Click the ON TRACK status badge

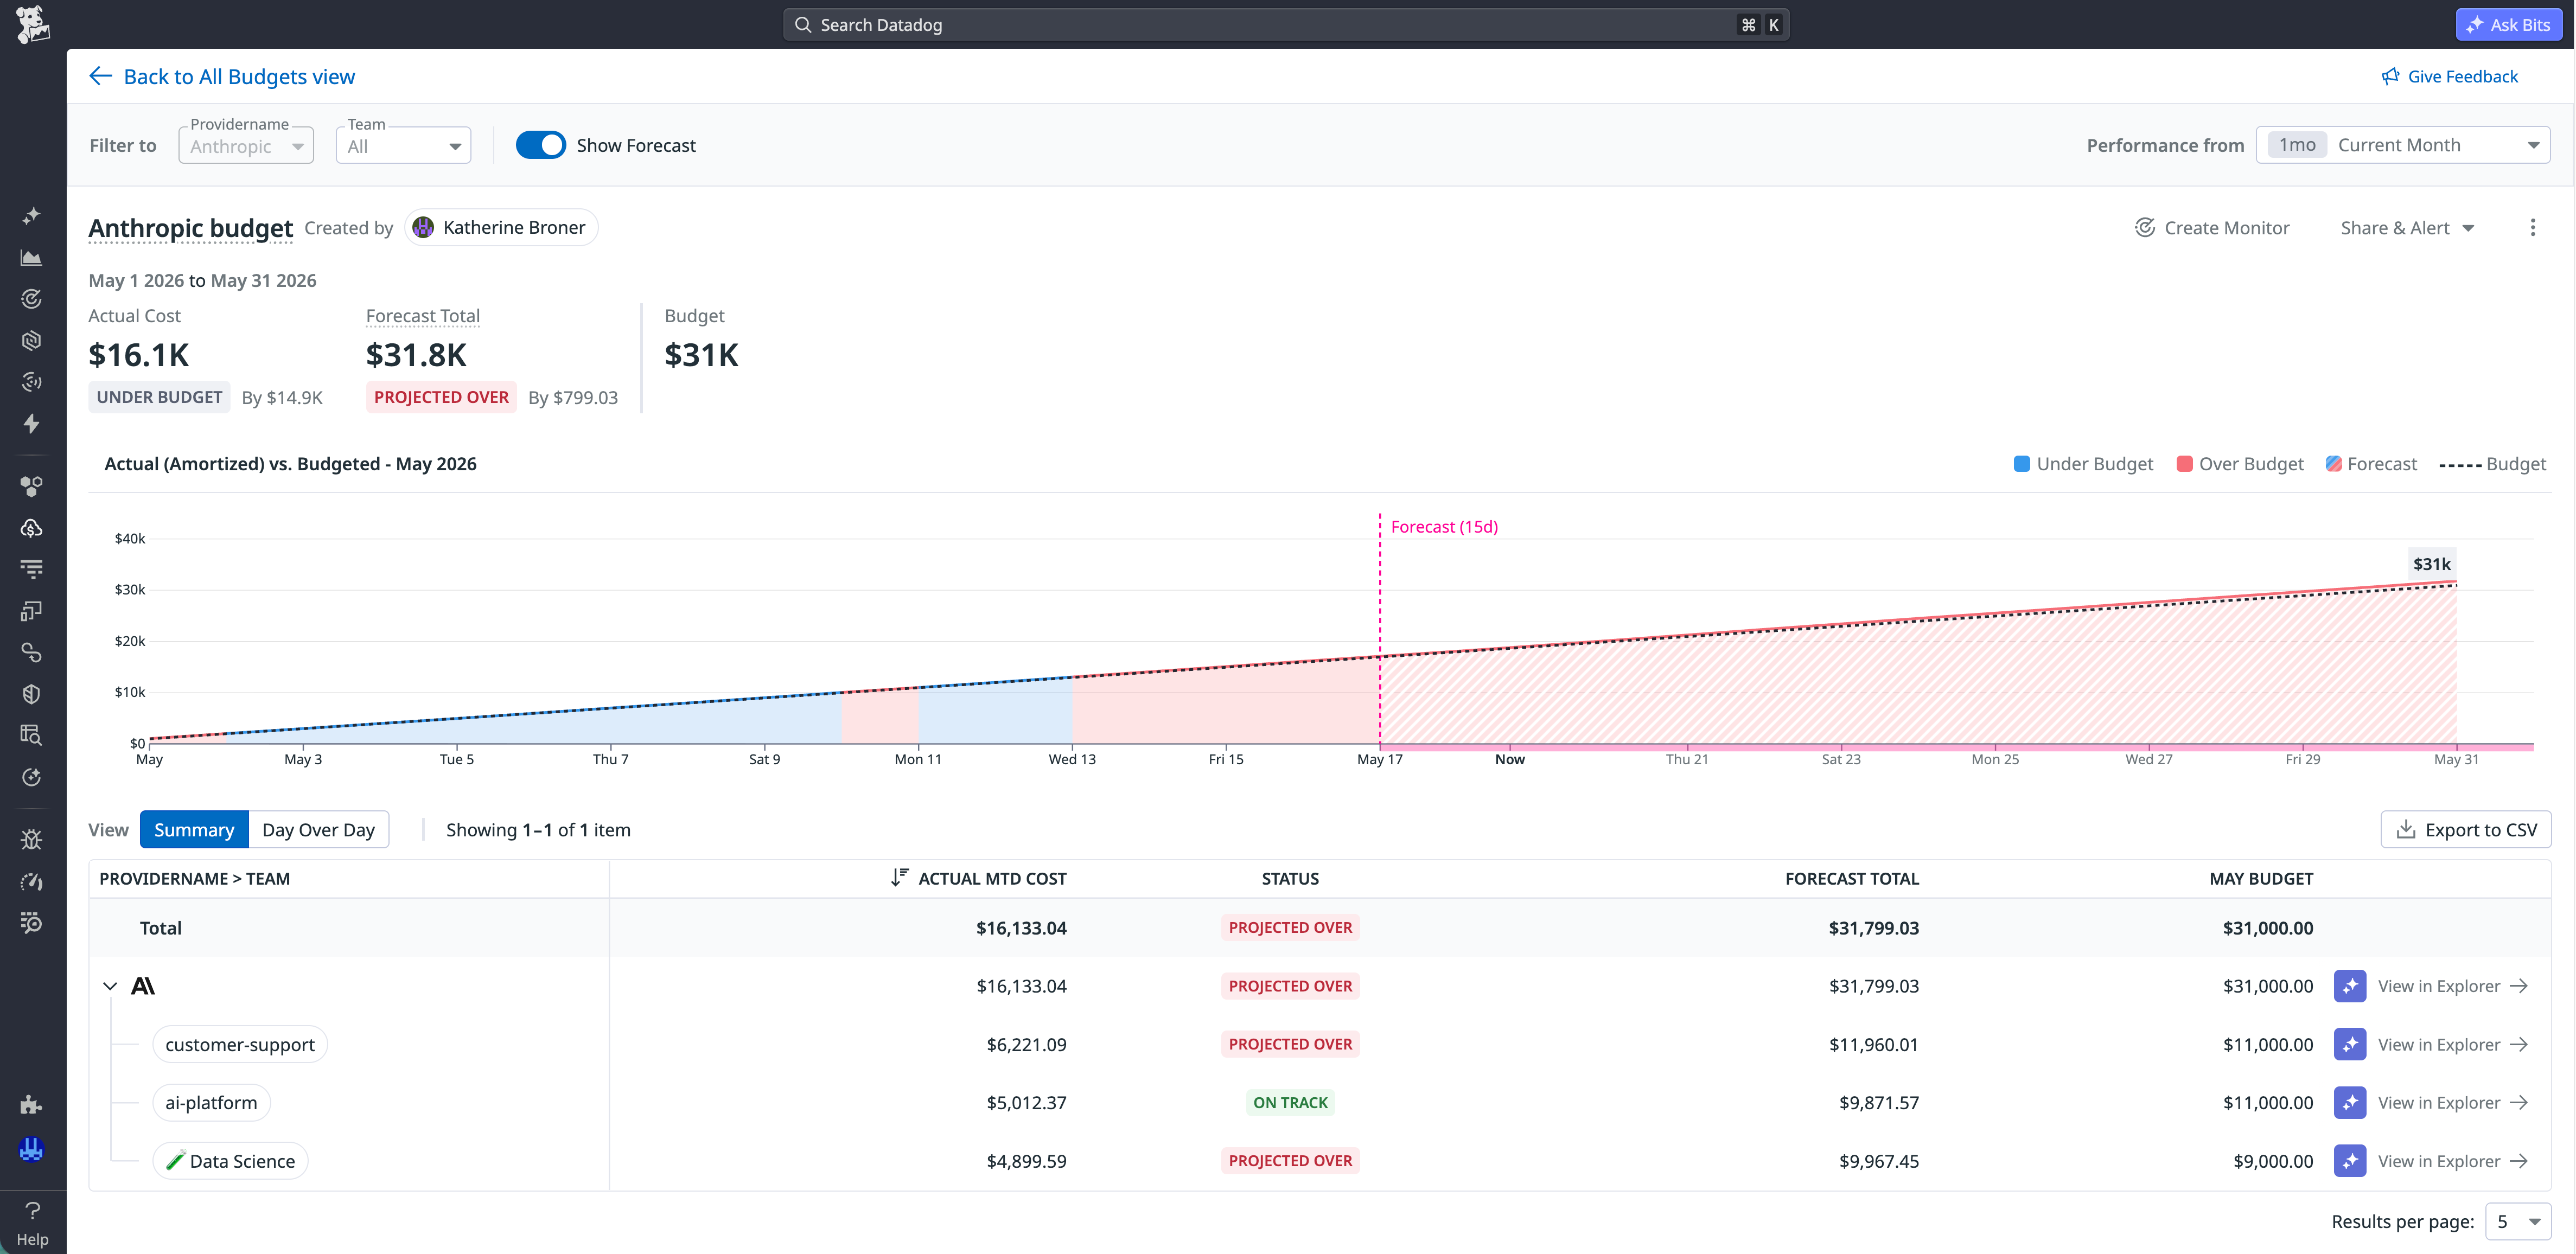(x=1290, y=1103)
